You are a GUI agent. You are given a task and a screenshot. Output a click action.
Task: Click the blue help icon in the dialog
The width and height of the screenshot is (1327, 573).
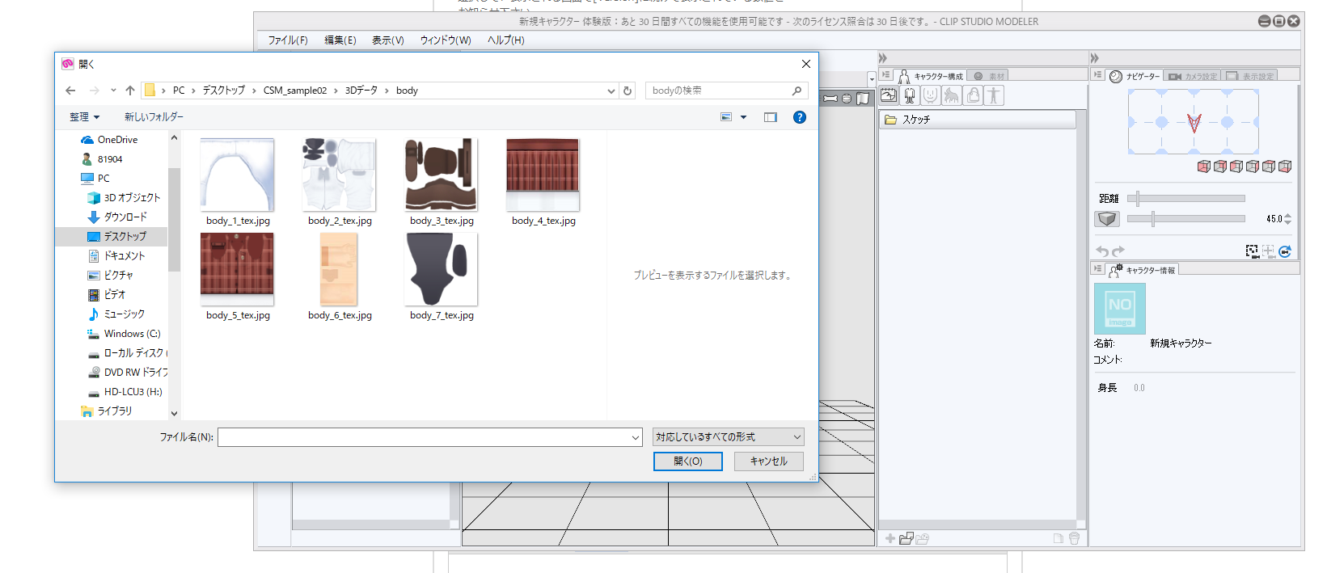799,117
